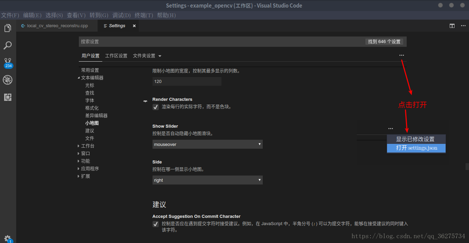Select 常用设置 in settings tree

coord(90,70)
